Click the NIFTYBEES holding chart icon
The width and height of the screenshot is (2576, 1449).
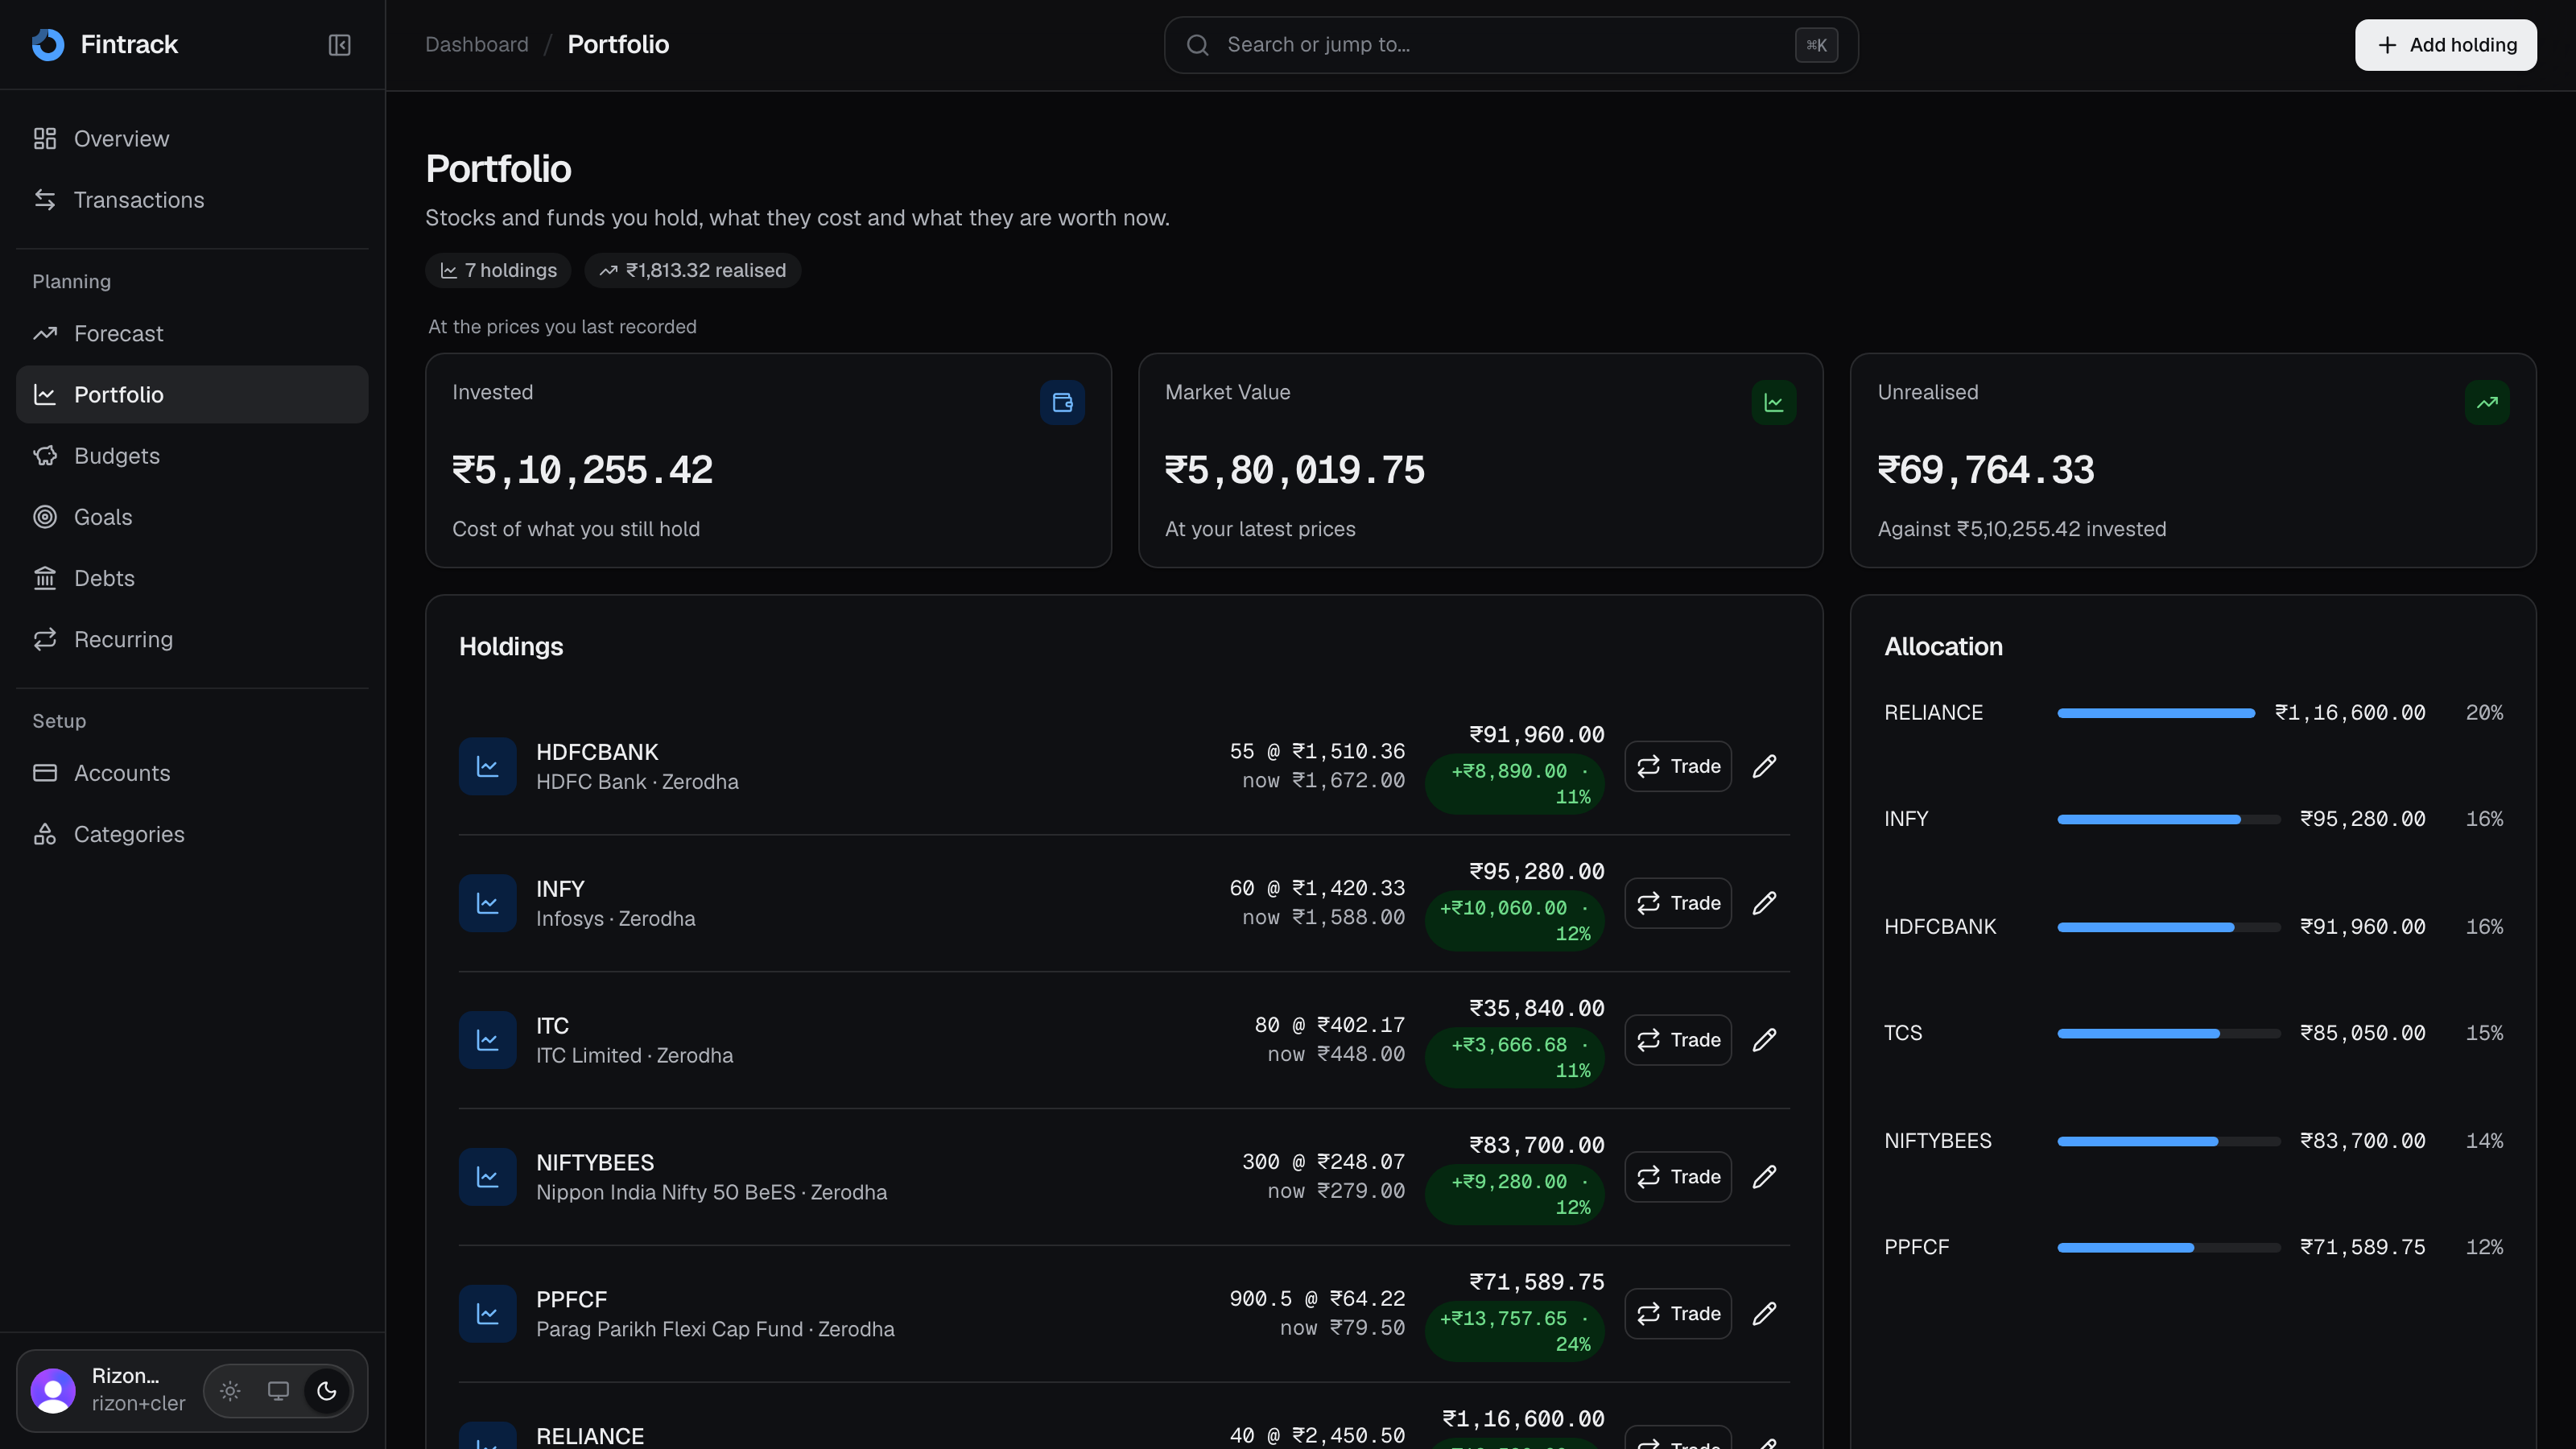487,1178
